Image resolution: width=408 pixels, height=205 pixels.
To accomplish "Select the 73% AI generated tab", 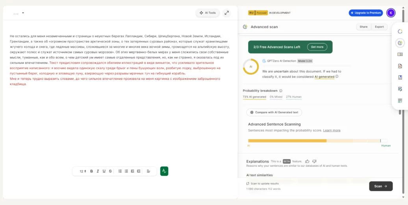I will pos(254,97).
